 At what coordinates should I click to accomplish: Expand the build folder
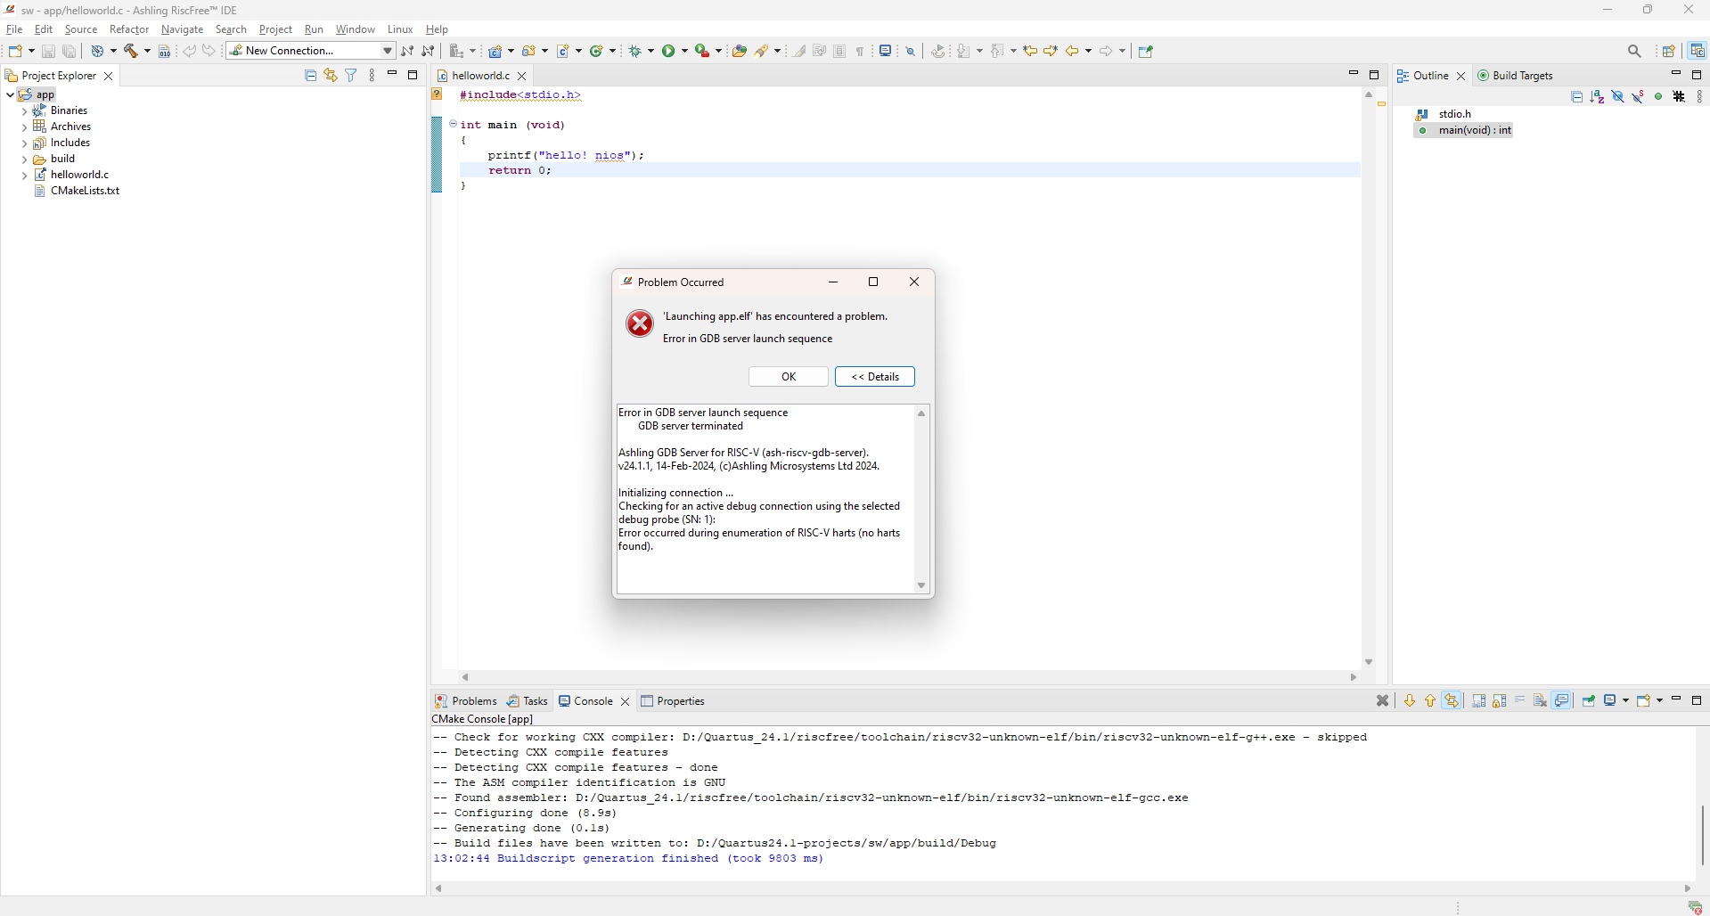24,159
